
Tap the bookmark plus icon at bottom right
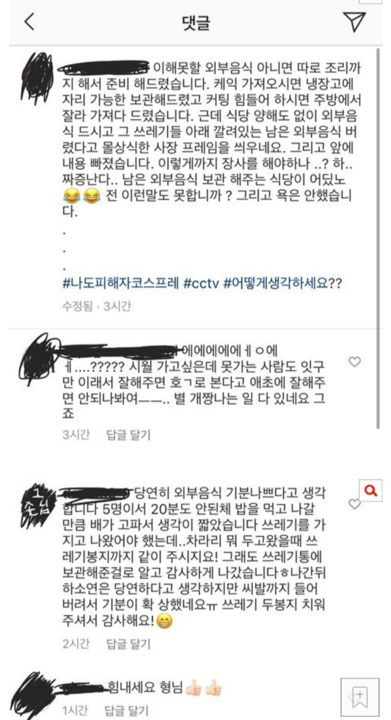coord(360,697)
